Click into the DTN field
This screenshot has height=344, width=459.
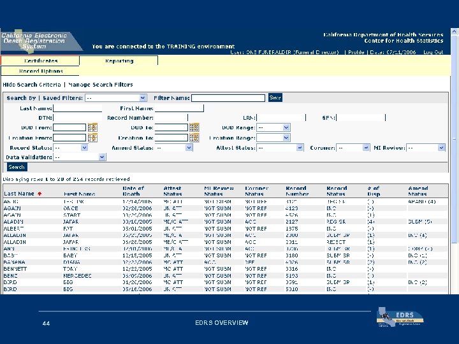pyautogui.click(x=78, y=118)
